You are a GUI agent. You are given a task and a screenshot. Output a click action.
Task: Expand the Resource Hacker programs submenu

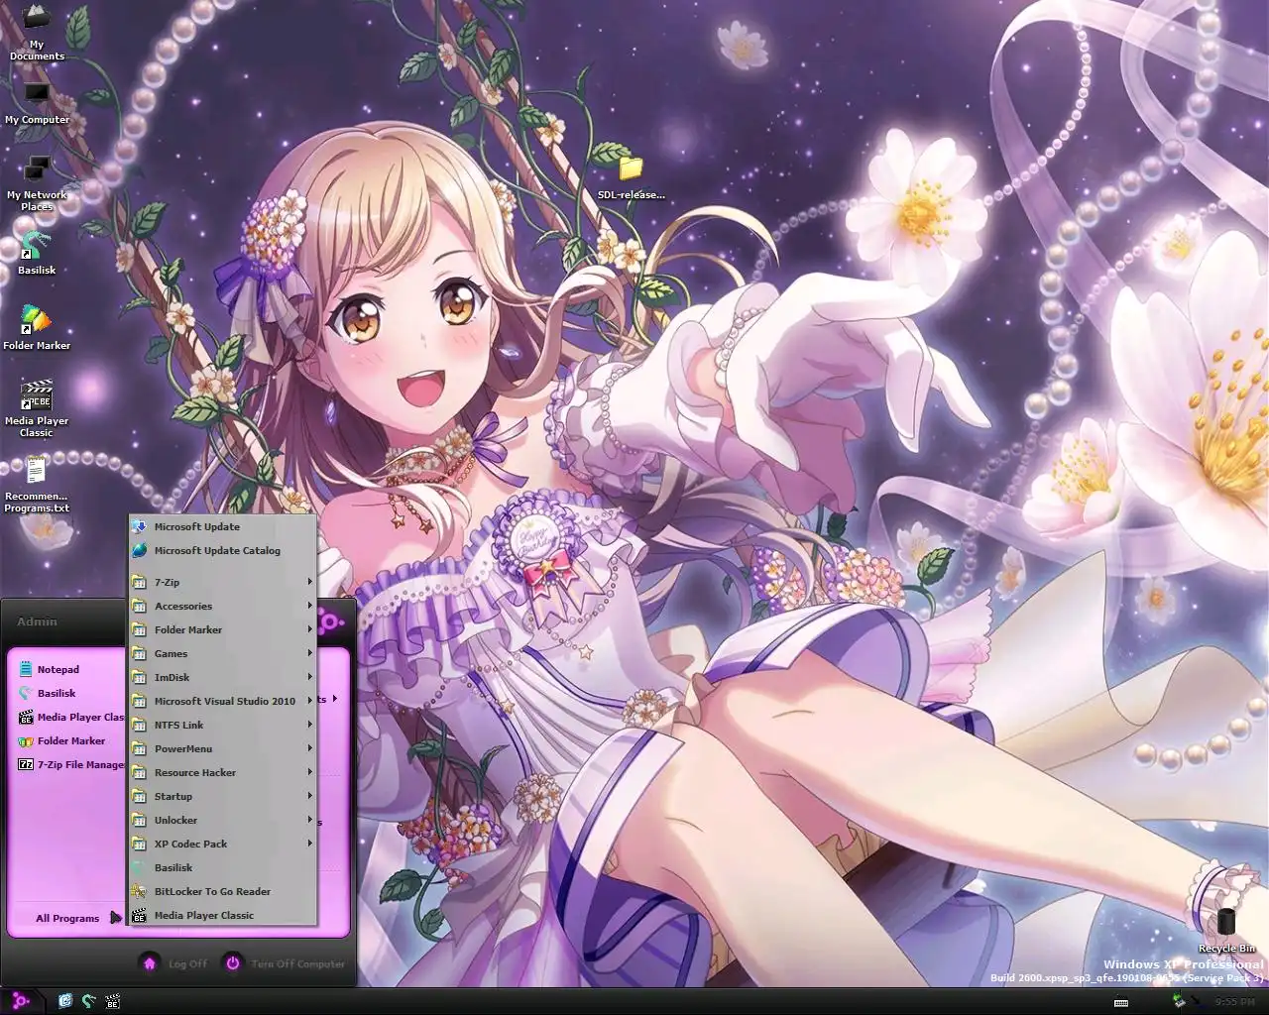222,772
